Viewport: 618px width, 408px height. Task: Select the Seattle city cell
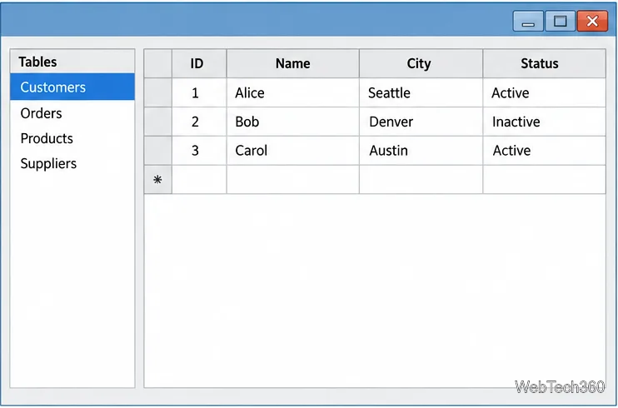pyautogui.click(x=421, y=92)
